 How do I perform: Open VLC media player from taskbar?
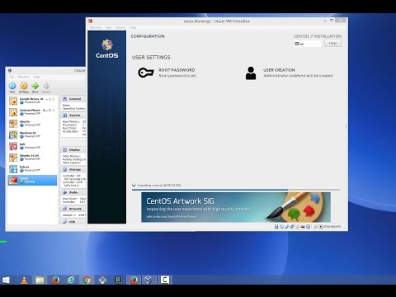(24, 280)
